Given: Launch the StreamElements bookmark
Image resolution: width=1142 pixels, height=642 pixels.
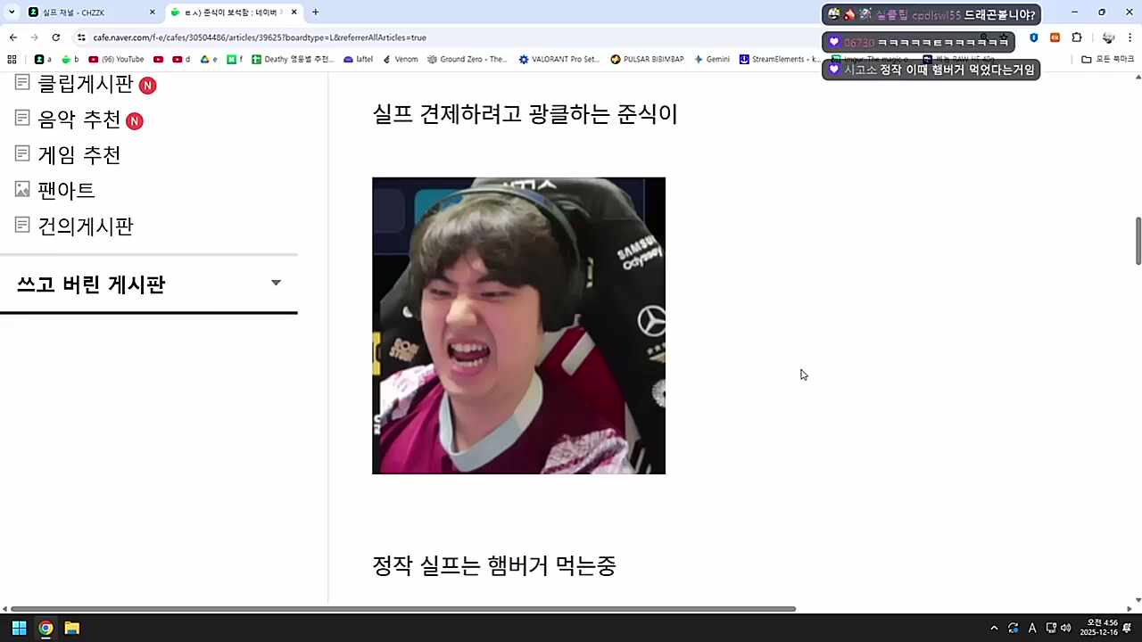Looking at the screenshot, I should (x=774, y=59).
